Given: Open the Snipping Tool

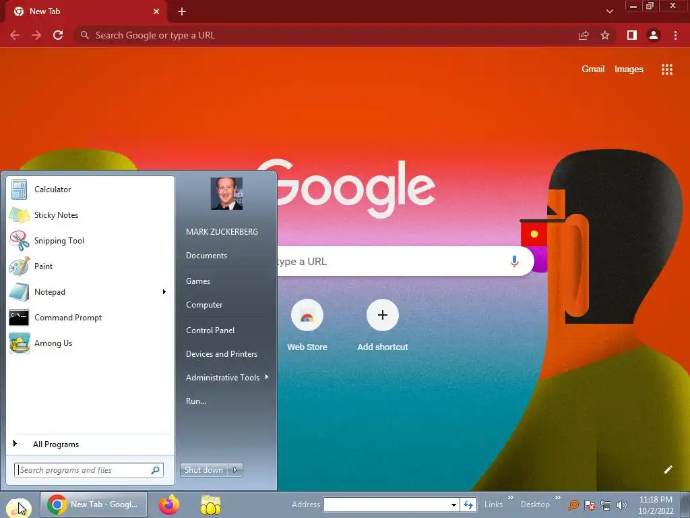Looking at the screenshot, I should (x=90, y=241).
